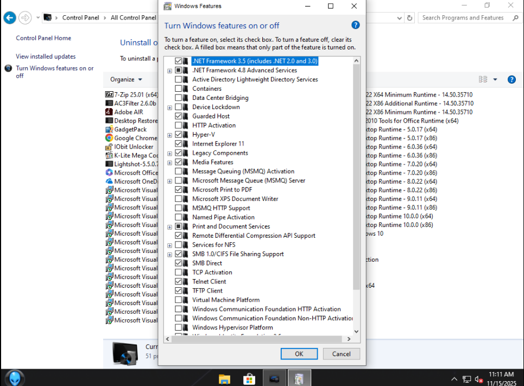Expand Services for NFS node
Screen dimensions: 524x386
tap(170, 245)
